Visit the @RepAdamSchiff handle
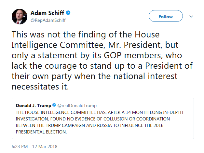Image resolution: width=204 pixels, height=153 pixels. [x=48, y=20]
